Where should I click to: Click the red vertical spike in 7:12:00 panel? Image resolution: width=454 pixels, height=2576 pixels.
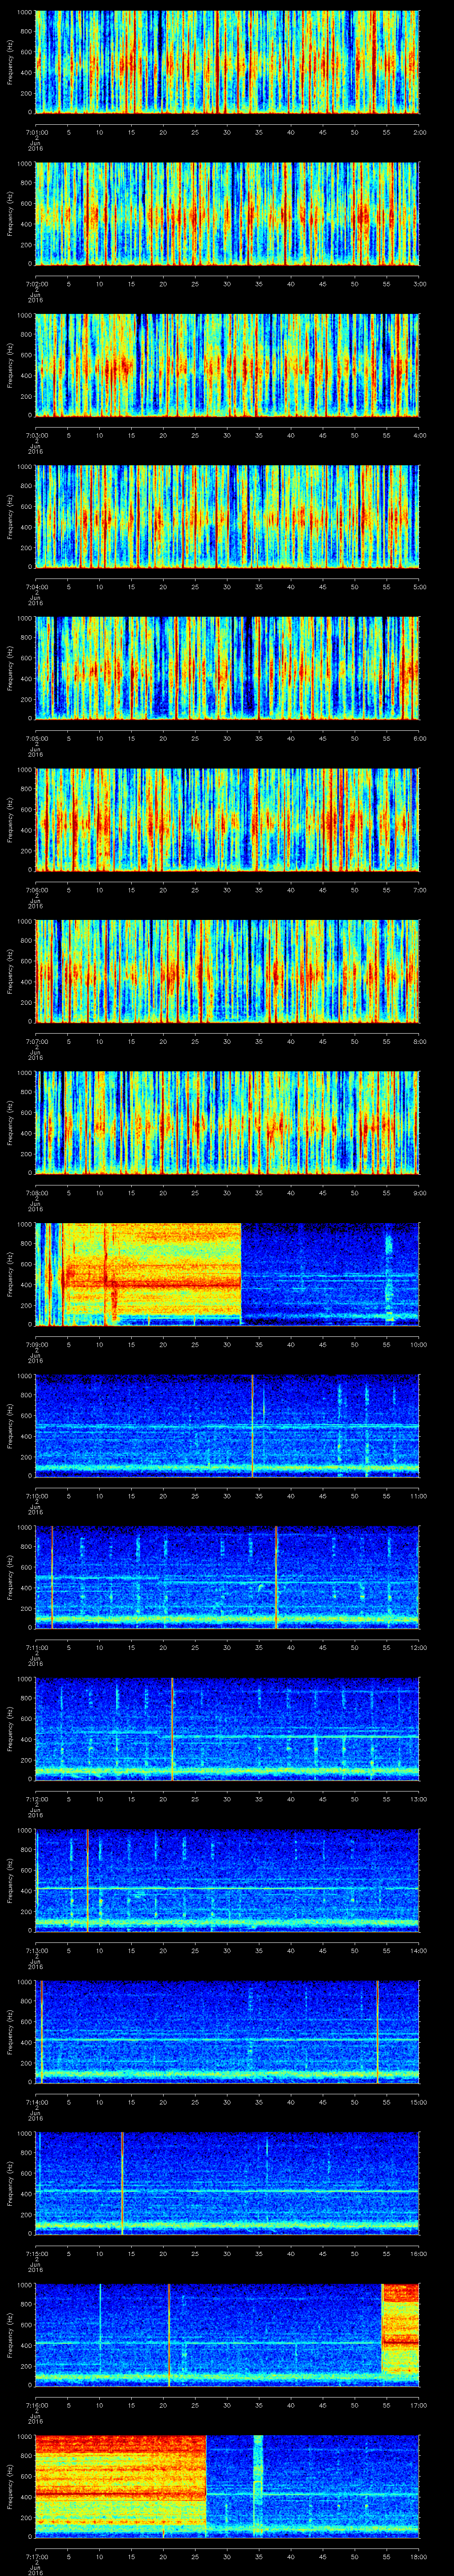172,1728
